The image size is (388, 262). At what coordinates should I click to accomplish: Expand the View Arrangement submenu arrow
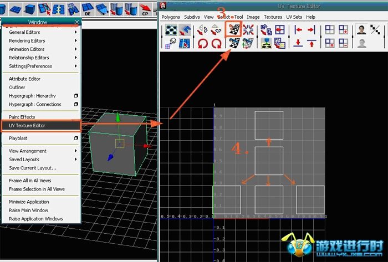[76, 151]
